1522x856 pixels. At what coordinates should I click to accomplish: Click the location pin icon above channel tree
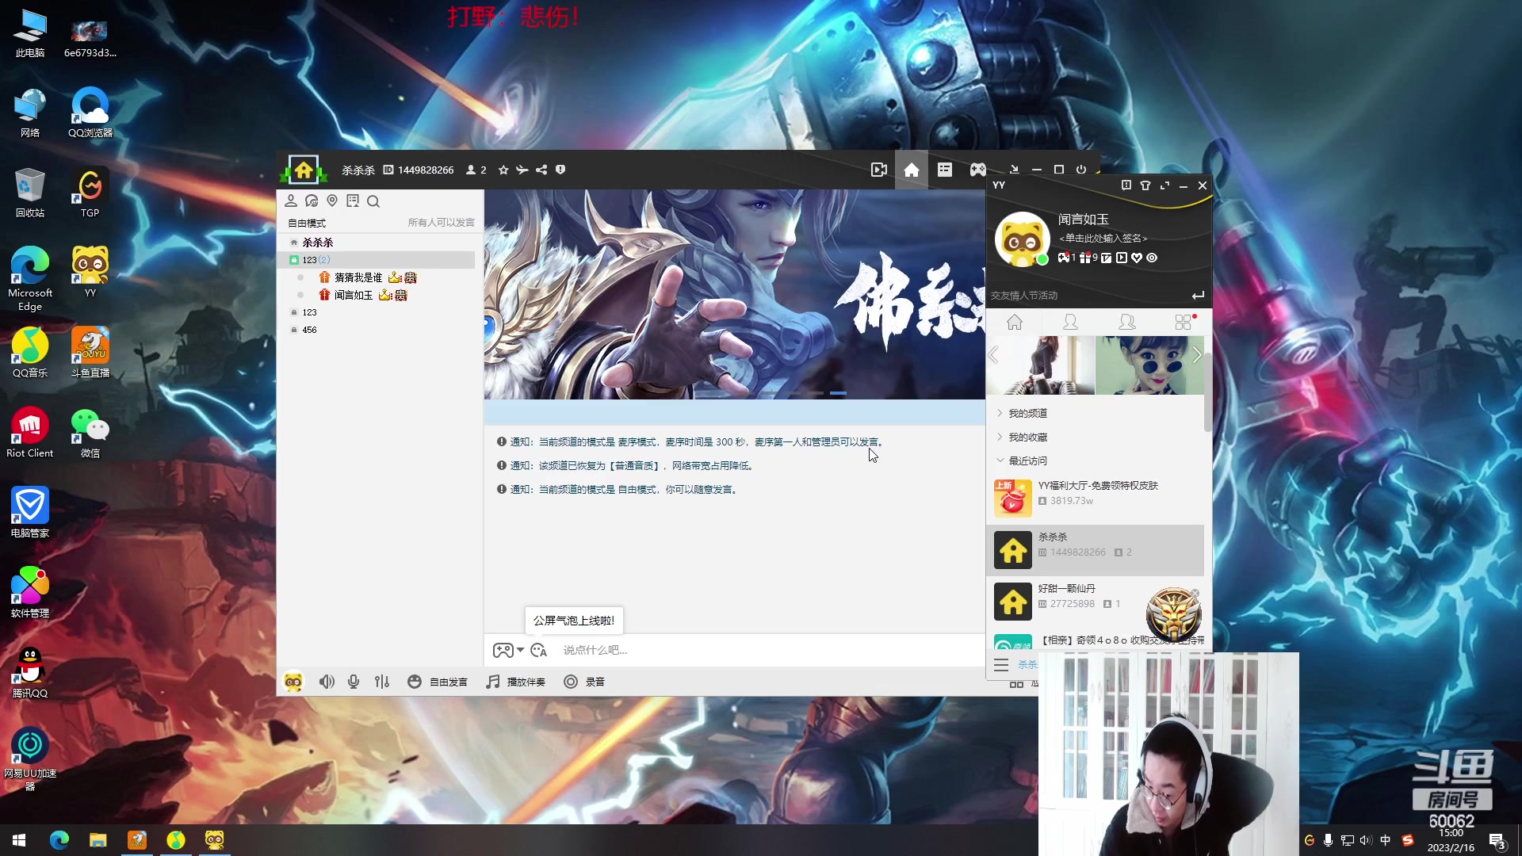coord(332,201)
